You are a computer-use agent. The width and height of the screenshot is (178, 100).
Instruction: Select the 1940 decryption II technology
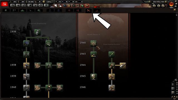tap(60, 88)
